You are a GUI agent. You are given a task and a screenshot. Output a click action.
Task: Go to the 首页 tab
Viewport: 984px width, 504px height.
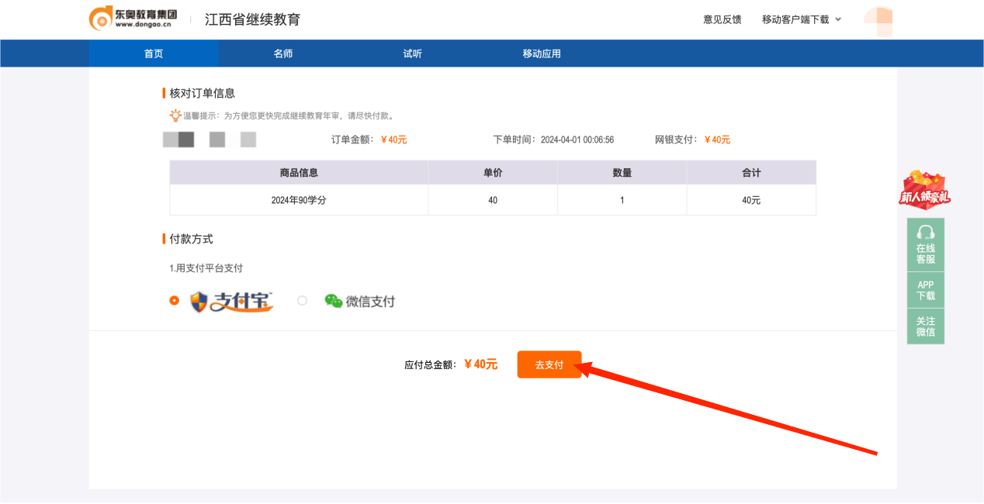tap(154, 54)
